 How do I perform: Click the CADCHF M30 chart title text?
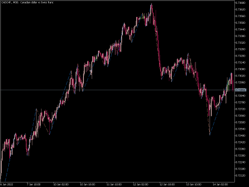[x=27, y=2]
